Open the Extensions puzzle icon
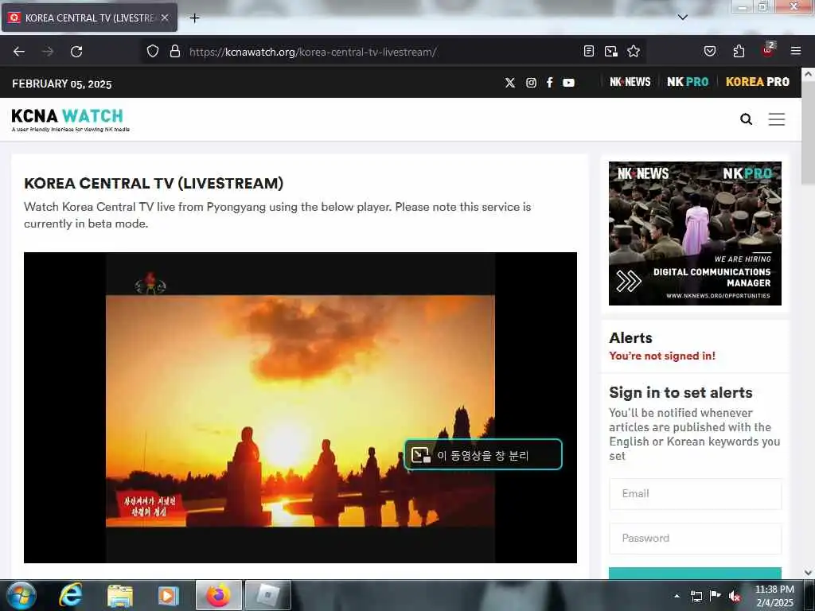 739,52
